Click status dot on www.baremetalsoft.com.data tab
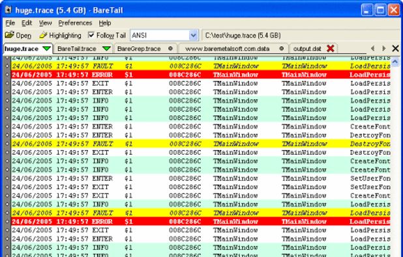 click(x=282, y=48)
